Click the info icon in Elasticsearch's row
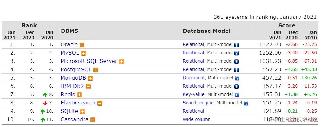The image size is (323, 127). click(246, 103)
